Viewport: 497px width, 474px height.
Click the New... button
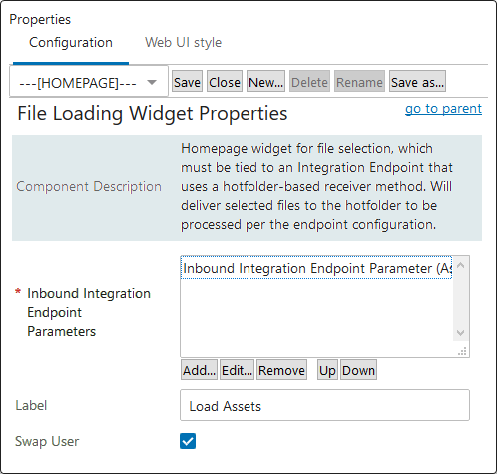[265, 81]
